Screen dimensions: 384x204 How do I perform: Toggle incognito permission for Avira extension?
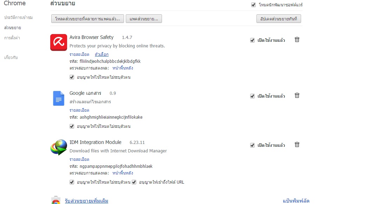72,77
